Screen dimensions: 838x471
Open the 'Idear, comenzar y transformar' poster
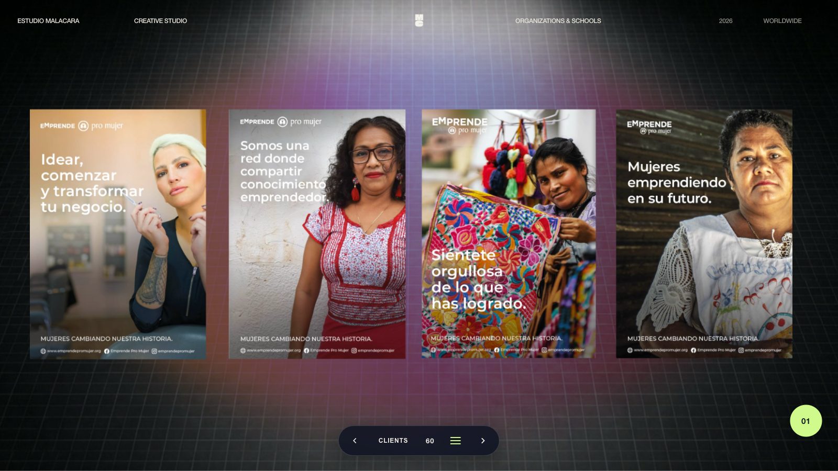(118, 234)
